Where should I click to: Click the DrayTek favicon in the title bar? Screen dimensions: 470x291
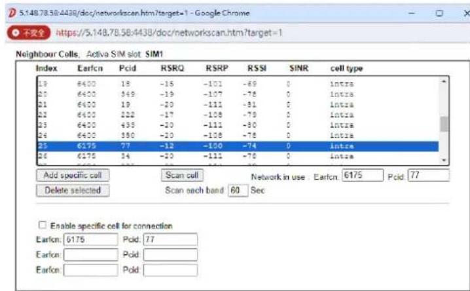(12, 13)
